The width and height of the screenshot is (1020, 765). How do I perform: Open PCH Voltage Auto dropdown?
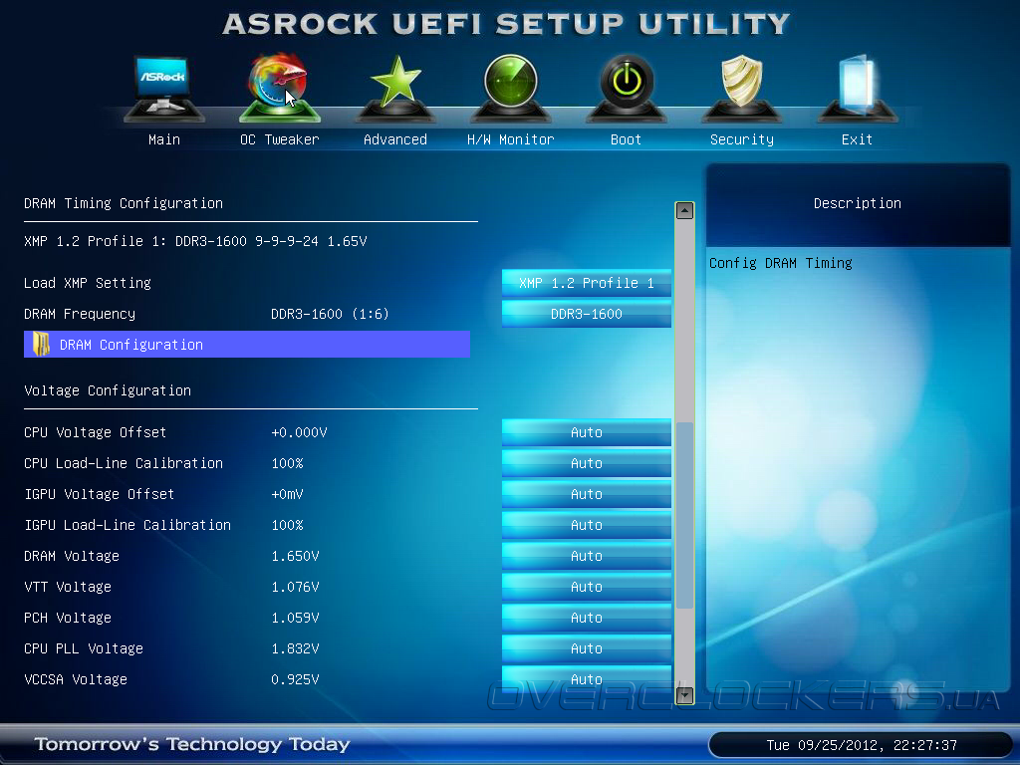point(586,618)
